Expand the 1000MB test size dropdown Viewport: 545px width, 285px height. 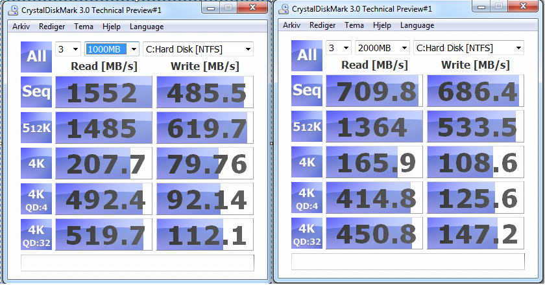112,49
